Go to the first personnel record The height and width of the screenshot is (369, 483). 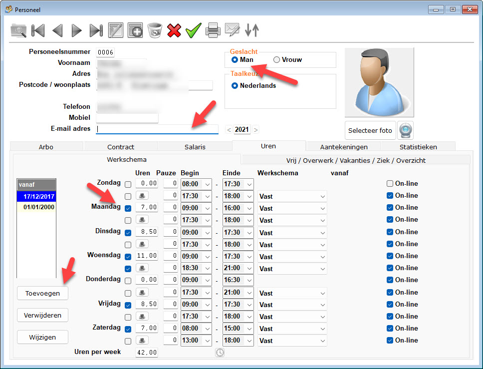[38, 30]
